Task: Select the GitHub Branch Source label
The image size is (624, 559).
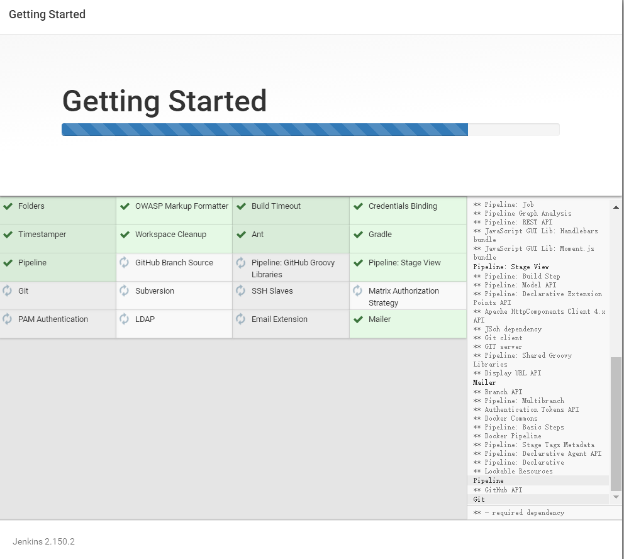Action: coord(174,263)
